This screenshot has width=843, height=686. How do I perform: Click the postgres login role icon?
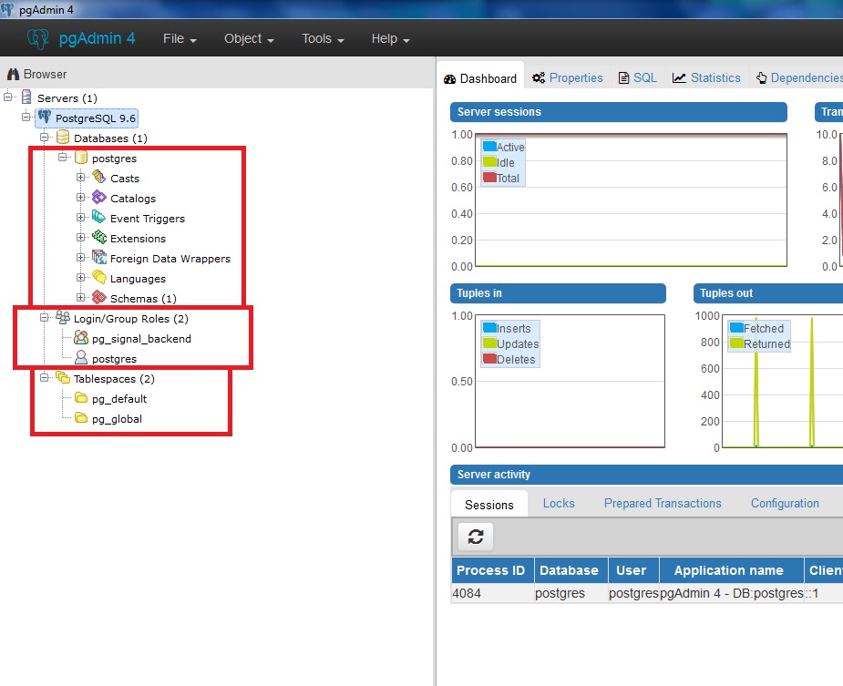point(81,357)
